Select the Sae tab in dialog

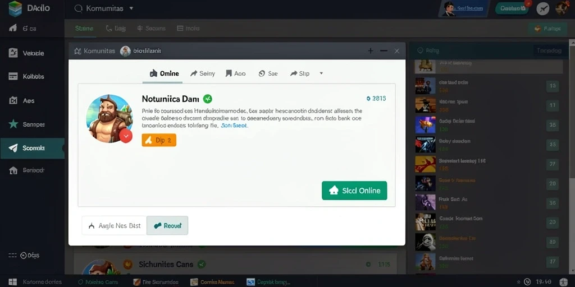tap(268, 73)
